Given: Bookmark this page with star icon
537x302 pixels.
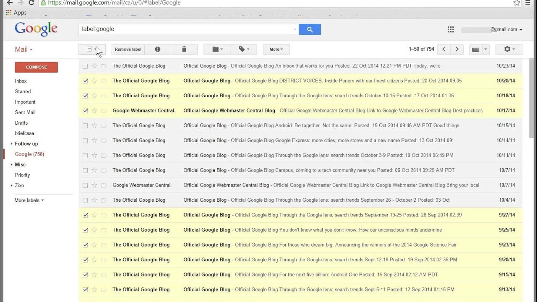Looking at the screenshot, I should click(516, 3).
